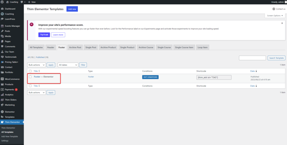This screenshot has width=287, height=145.
Task: Click the Search Template button
Action: 276,58
